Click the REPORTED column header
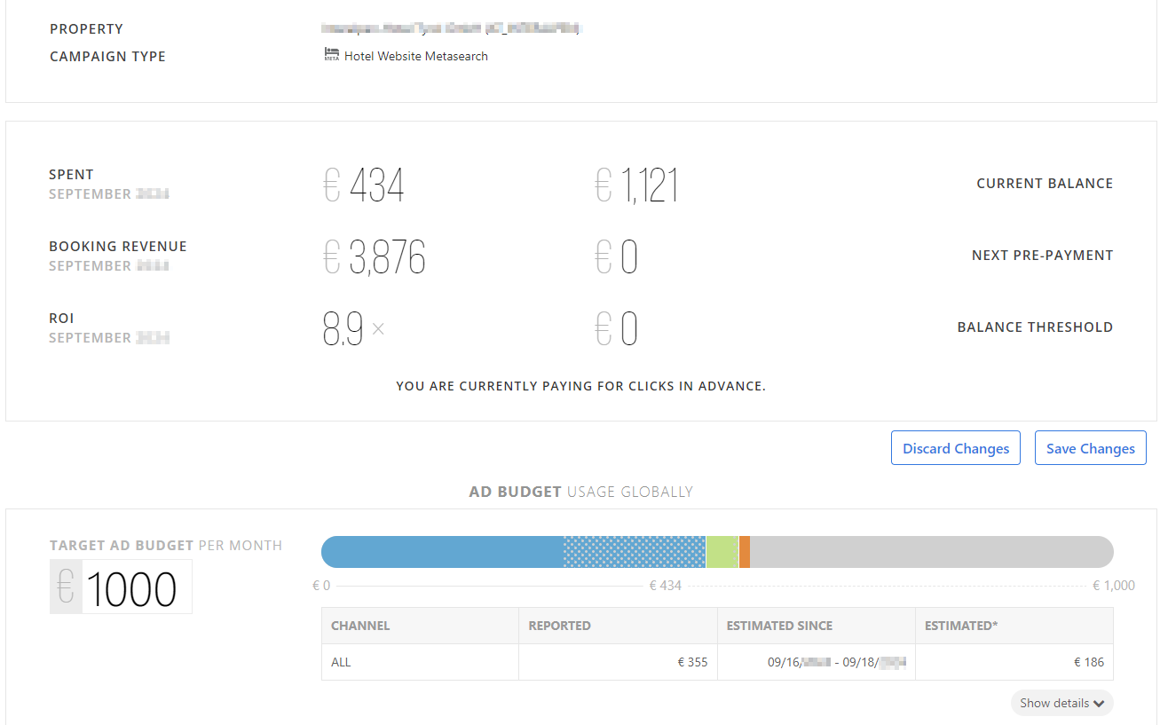 [559, 626]
